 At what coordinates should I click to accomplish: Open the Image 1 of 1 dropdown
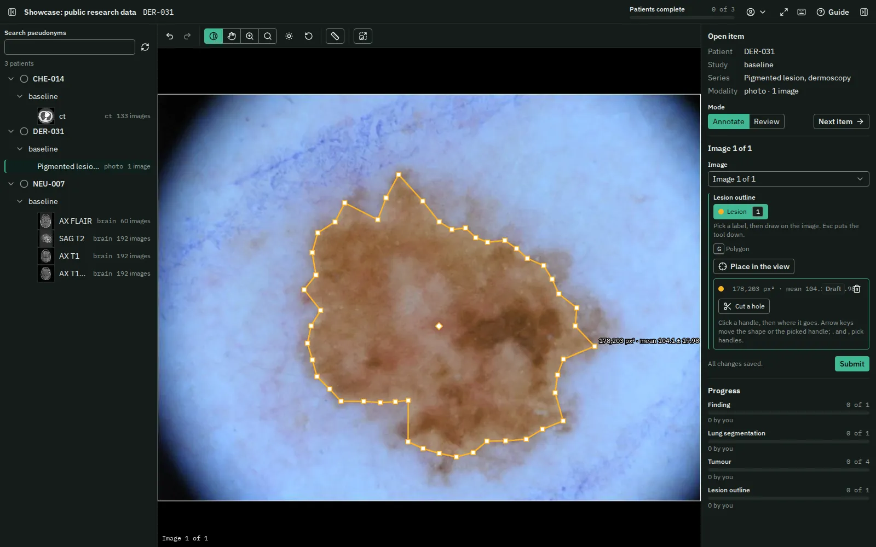788,179
